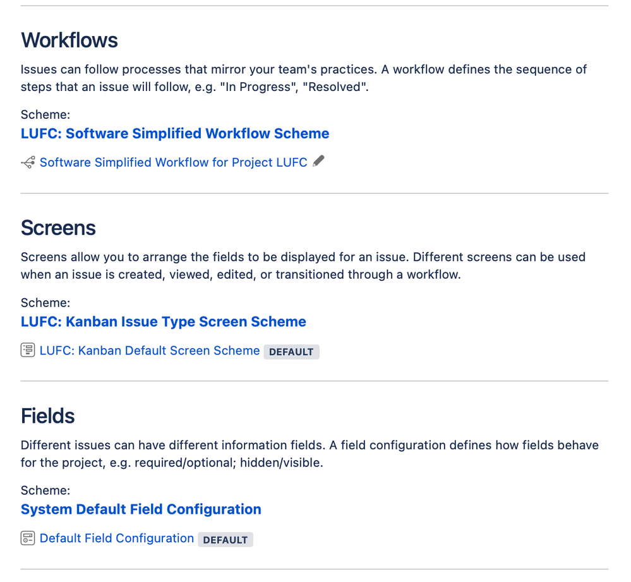The image size is (631, 582).
Task: Click the field configuration icon beside Default Field Configuration
Action: [x=27, y=537]
